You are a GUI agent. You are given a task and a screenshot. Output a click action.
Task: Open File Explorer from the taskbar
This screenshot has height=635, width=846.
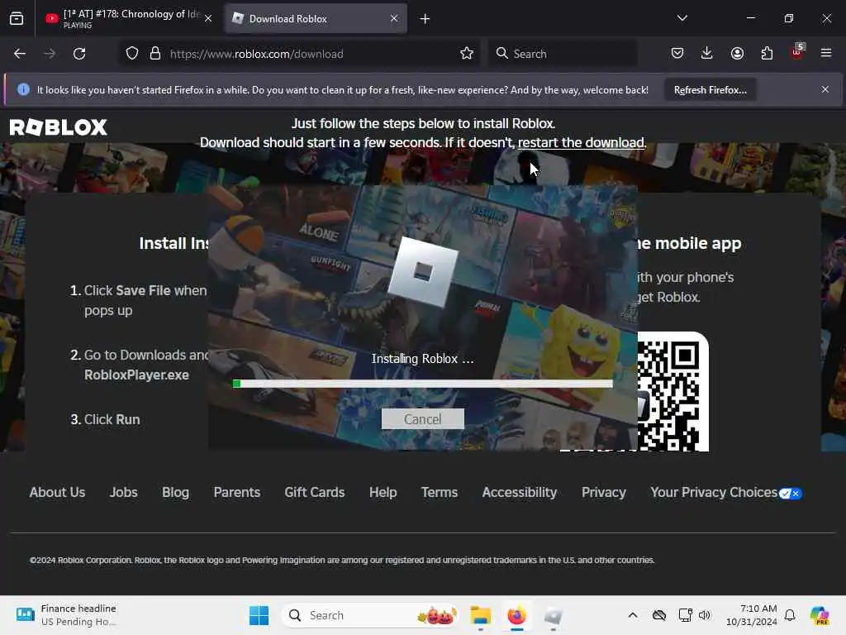coord(480,615)
